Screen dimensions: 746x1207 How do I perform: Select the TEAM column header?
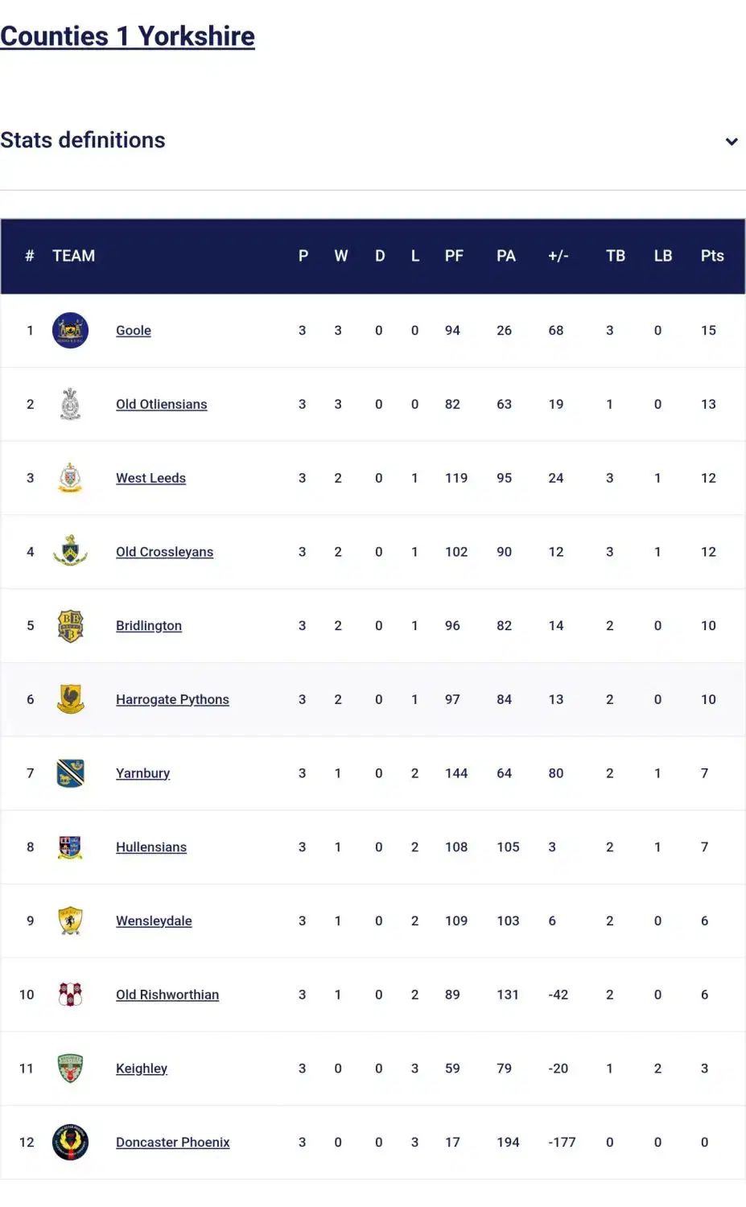(73, 256)
